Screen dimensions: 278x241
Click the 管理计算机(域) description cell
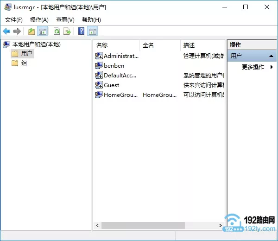pyautogui.click(x=204, y=56)
